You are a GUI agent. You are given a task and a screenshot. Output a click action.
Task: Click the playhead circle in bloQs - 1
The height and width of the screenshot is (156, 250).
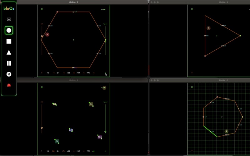(x=226, y=131)
